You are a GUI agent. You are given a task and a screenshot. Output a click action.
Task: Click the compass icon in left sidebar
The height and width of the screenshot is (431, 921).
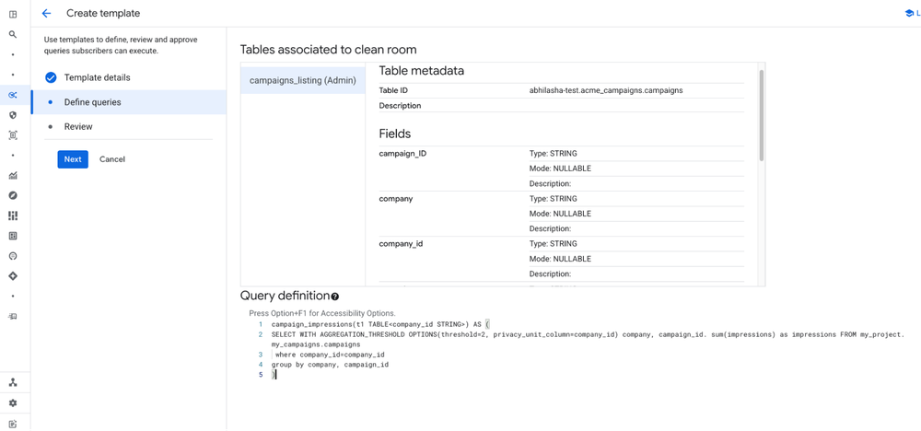pyautogui.click(x=13, y=195)
